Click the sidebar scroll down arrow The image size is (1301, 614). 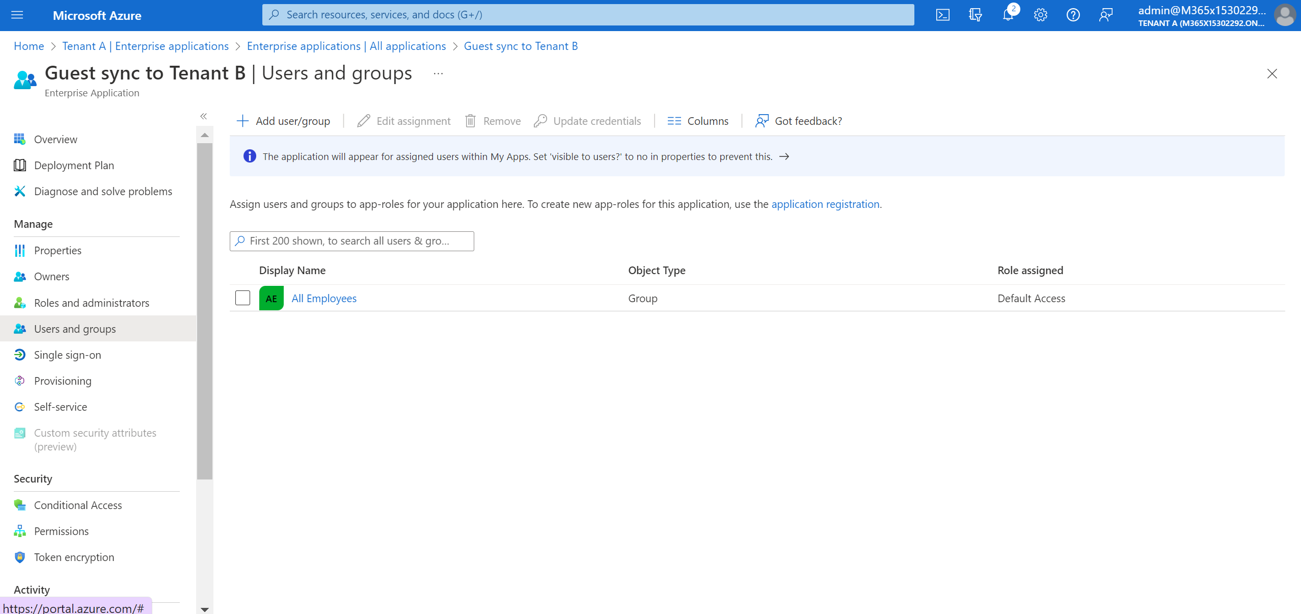pyautogui.click(x=205, y=609)
